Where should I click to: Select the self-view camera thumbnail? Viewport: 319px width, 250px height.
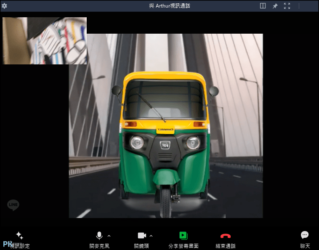[x=45, y=41]
